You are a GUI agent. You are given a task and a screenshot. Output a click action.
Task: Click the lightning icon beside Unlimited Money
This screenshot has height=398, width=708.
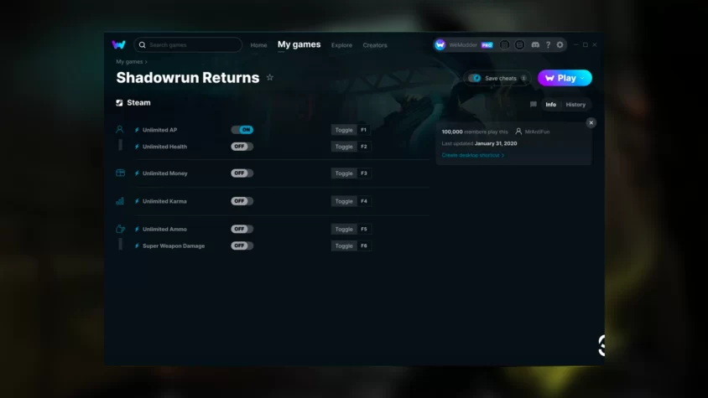click(137, 173)
